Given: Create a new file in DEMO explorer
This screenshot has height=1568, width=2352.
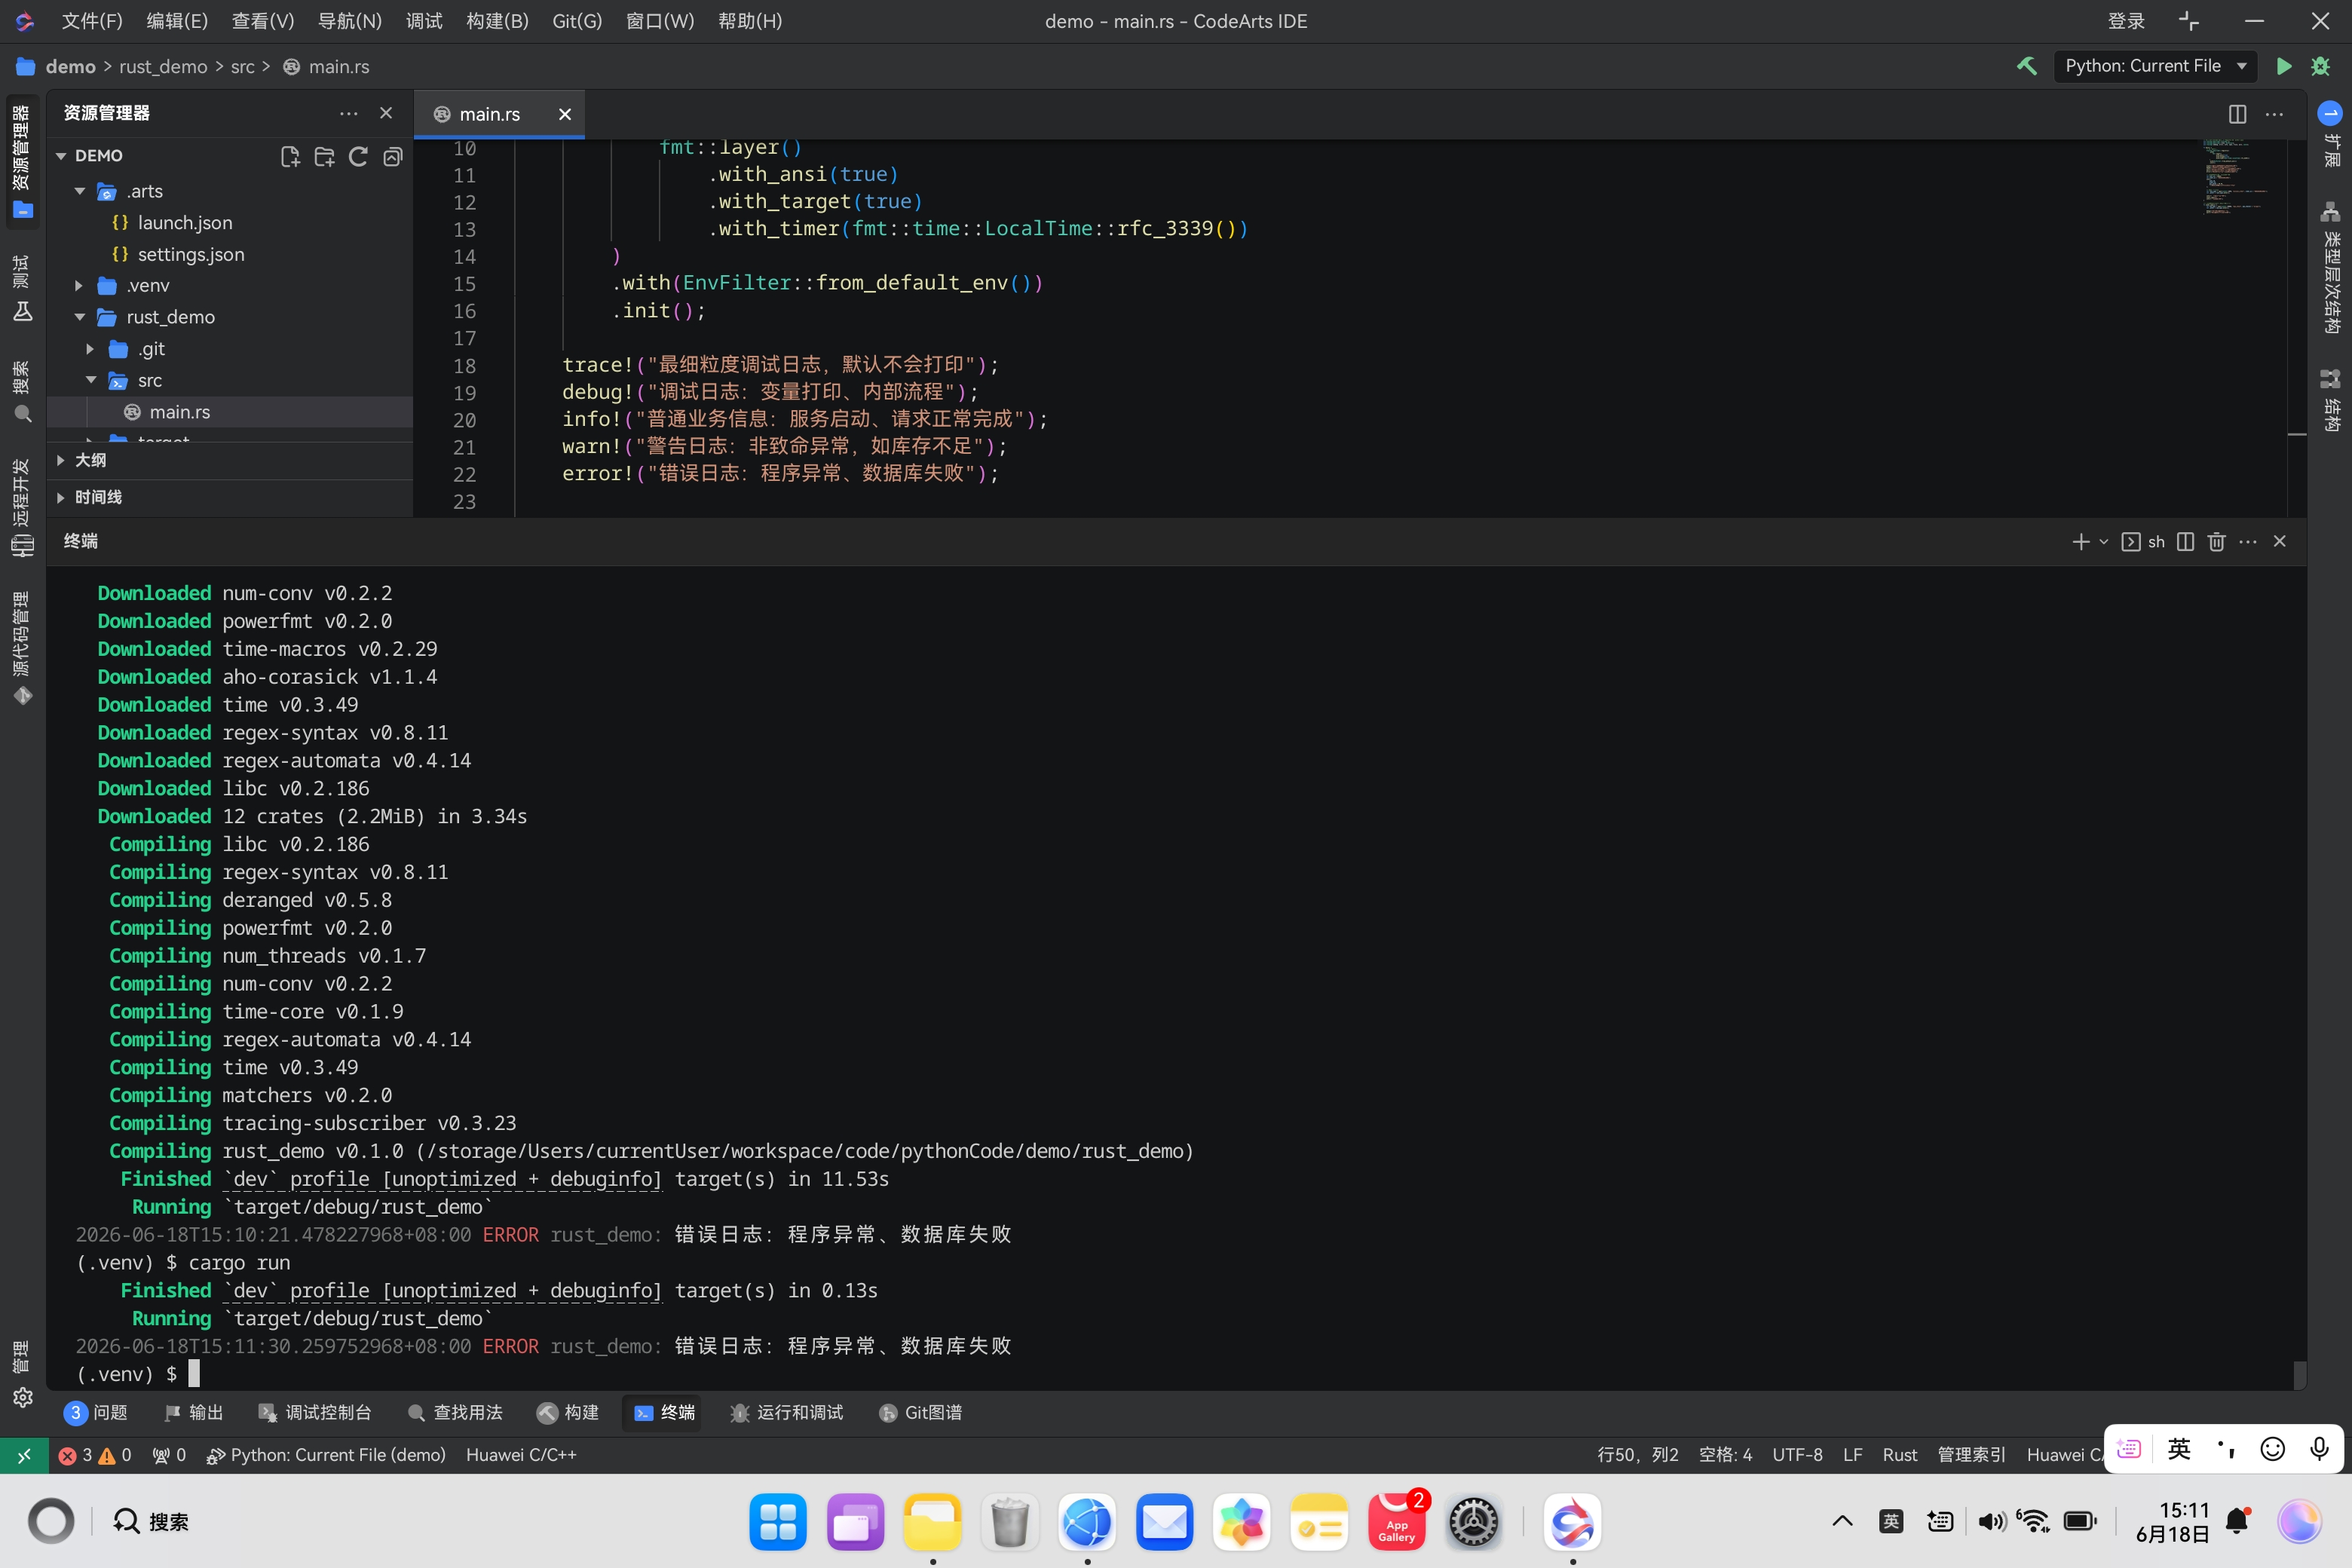Looking at the screenshot, I should pos(290,156).
